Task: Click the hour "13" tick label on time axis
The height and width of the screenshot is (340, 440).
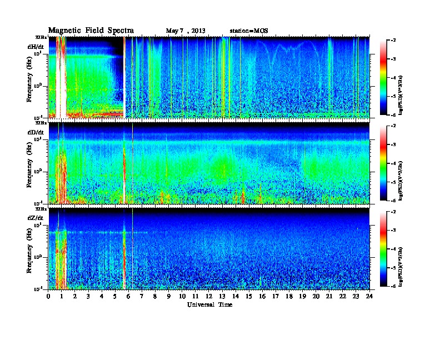Action: point(223,297)
